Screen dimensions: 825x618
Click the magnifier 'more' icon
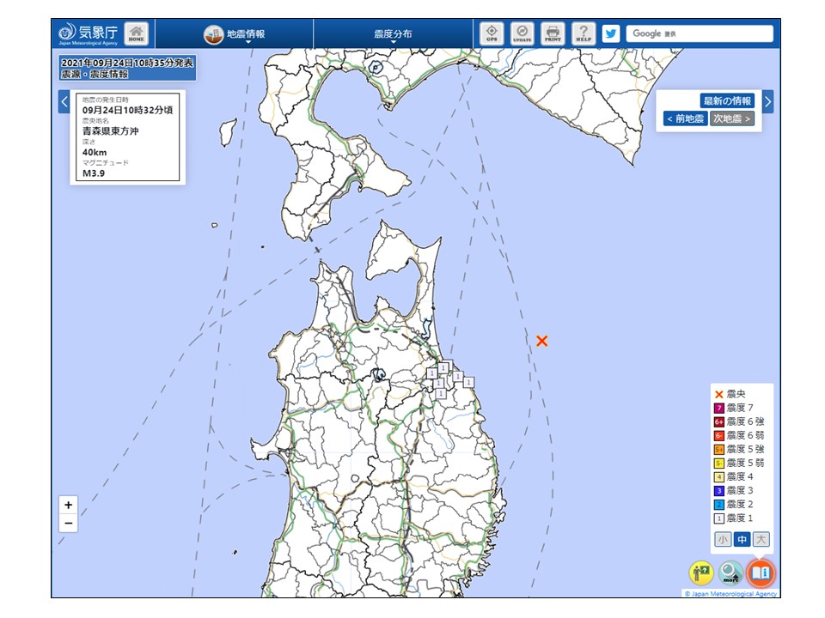[x=730, y=573]
